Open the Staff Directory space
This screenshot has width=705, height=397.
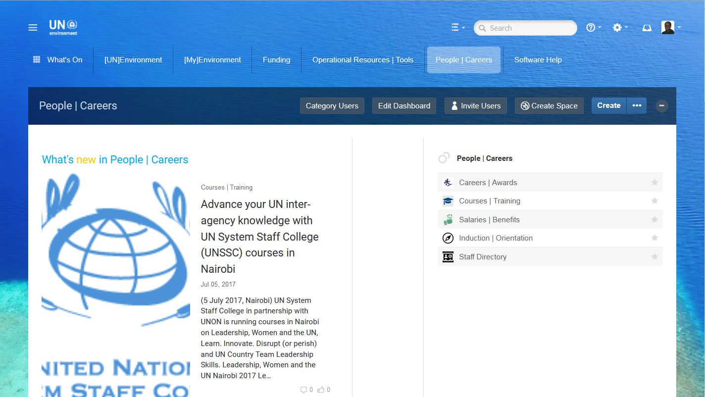pyautogui.click(x=483, y=257)
